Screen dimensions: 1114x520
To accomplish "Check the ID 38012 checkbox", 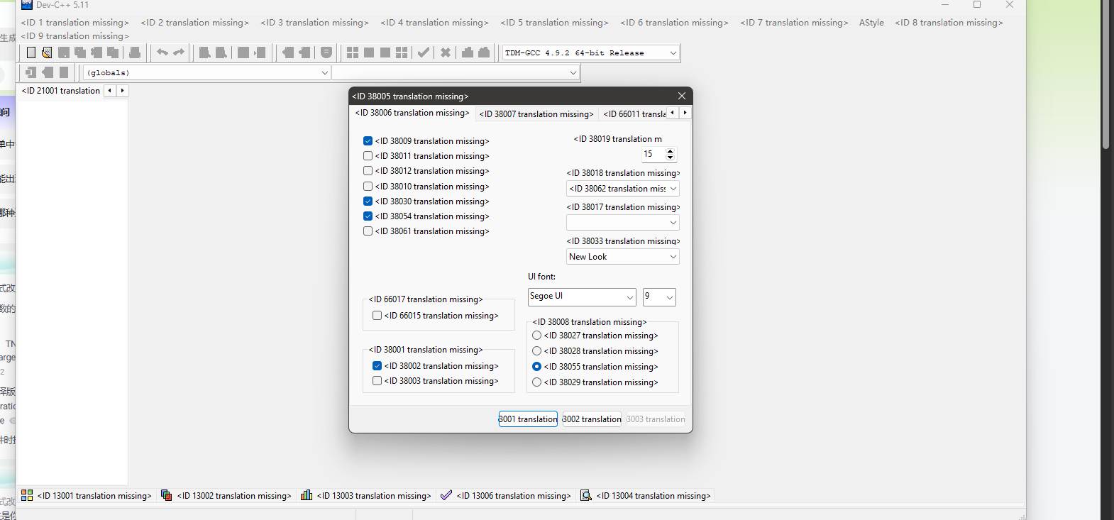I will [x=368, y=171].
